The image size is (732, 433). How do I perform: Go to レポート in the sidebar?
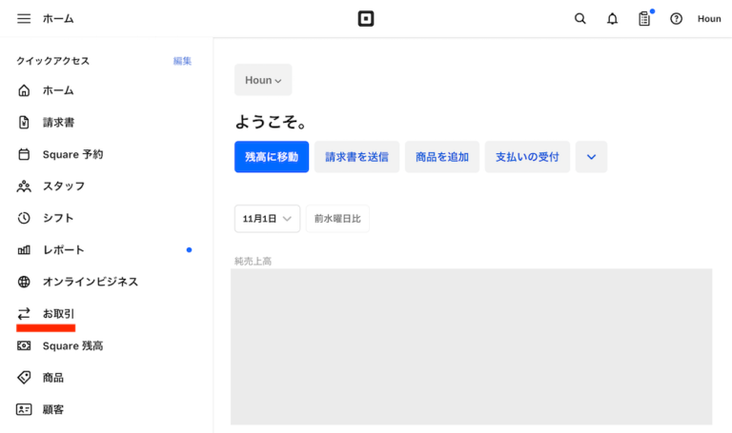point(63,250)
